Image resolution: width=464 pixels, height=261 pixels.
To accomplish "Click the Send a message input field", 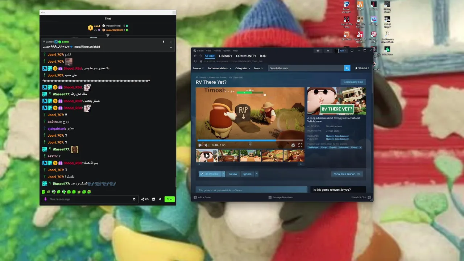I will pyautogui.click(x=90, y=199).
